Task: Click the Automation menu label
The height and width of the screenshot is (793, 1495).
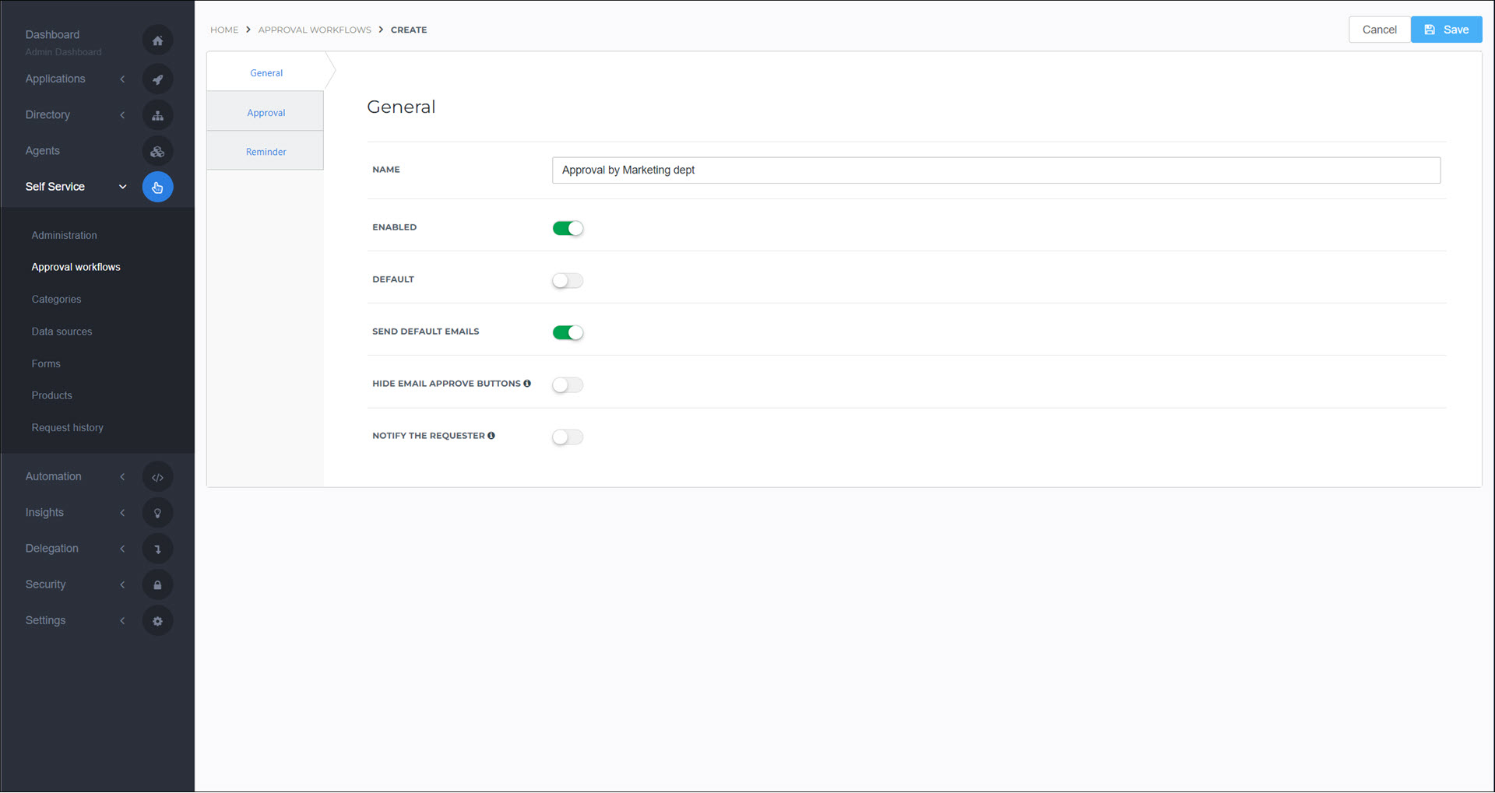Action: click(x=53, y=476)
